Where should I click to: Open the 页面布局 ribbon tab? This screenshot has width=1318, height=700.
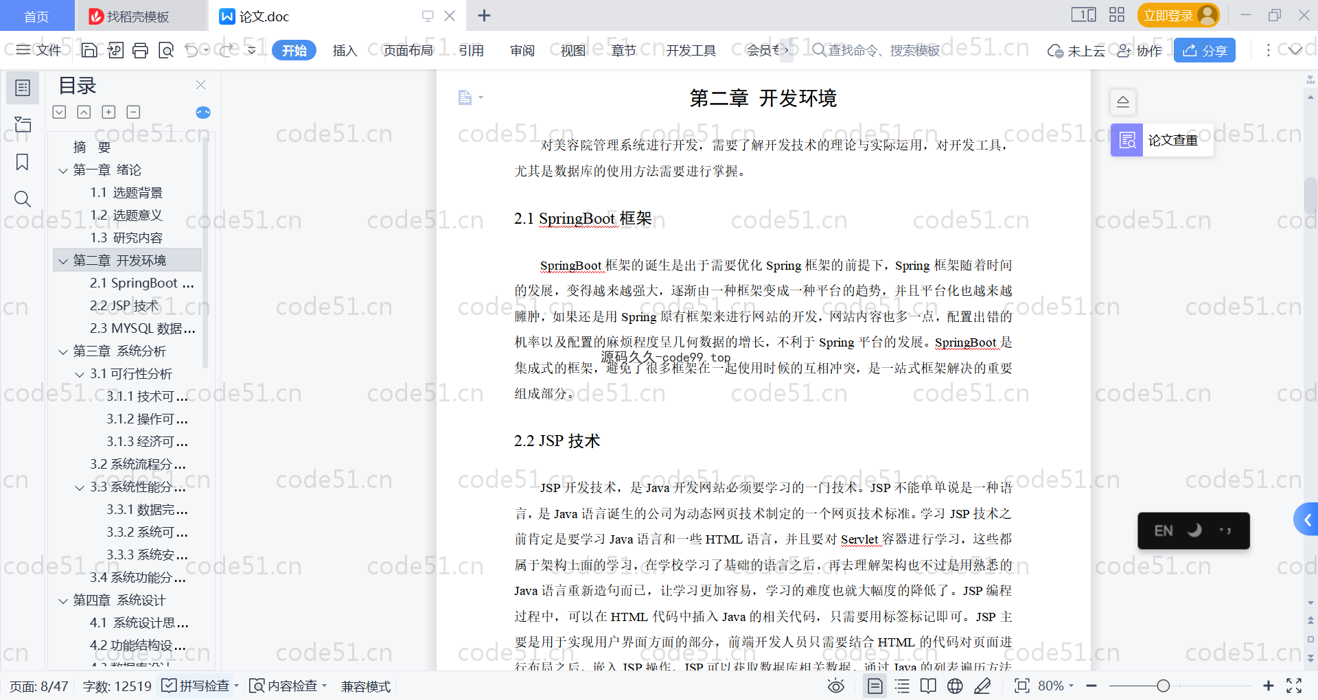tap(408, 50)
